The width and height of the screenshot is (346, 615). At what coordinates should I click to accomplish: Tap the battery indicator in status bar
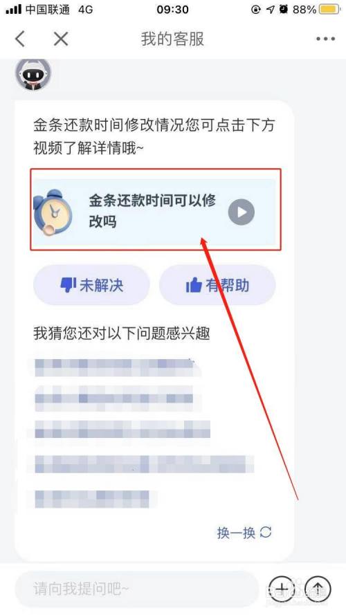[x=329, y=10]
